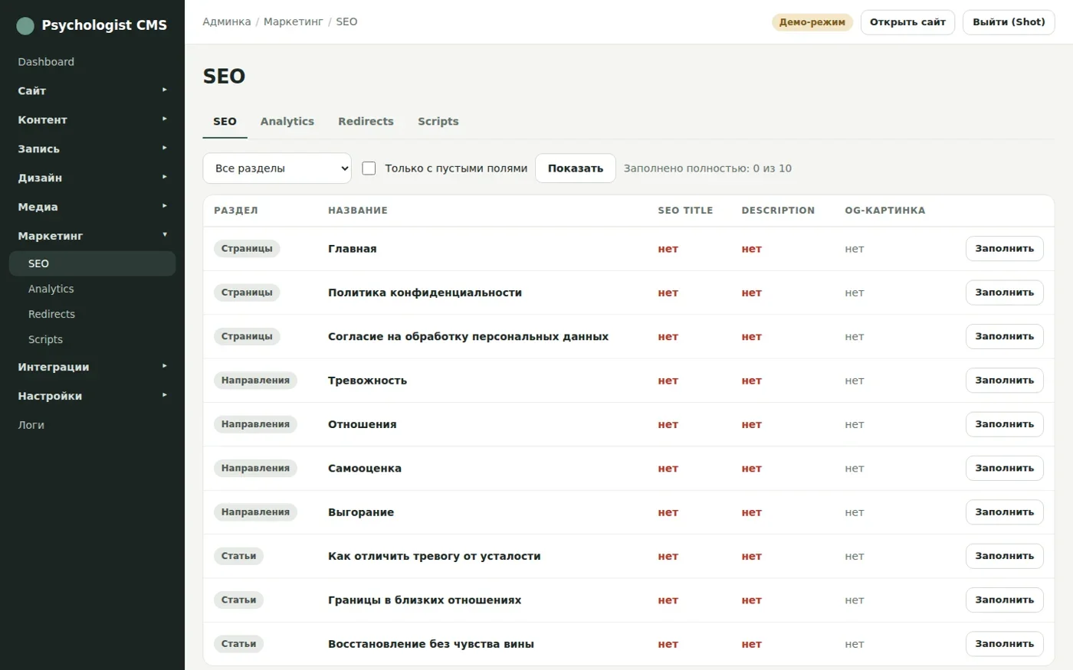Expand the Контент sidebar section

click(x=92, y=119)
